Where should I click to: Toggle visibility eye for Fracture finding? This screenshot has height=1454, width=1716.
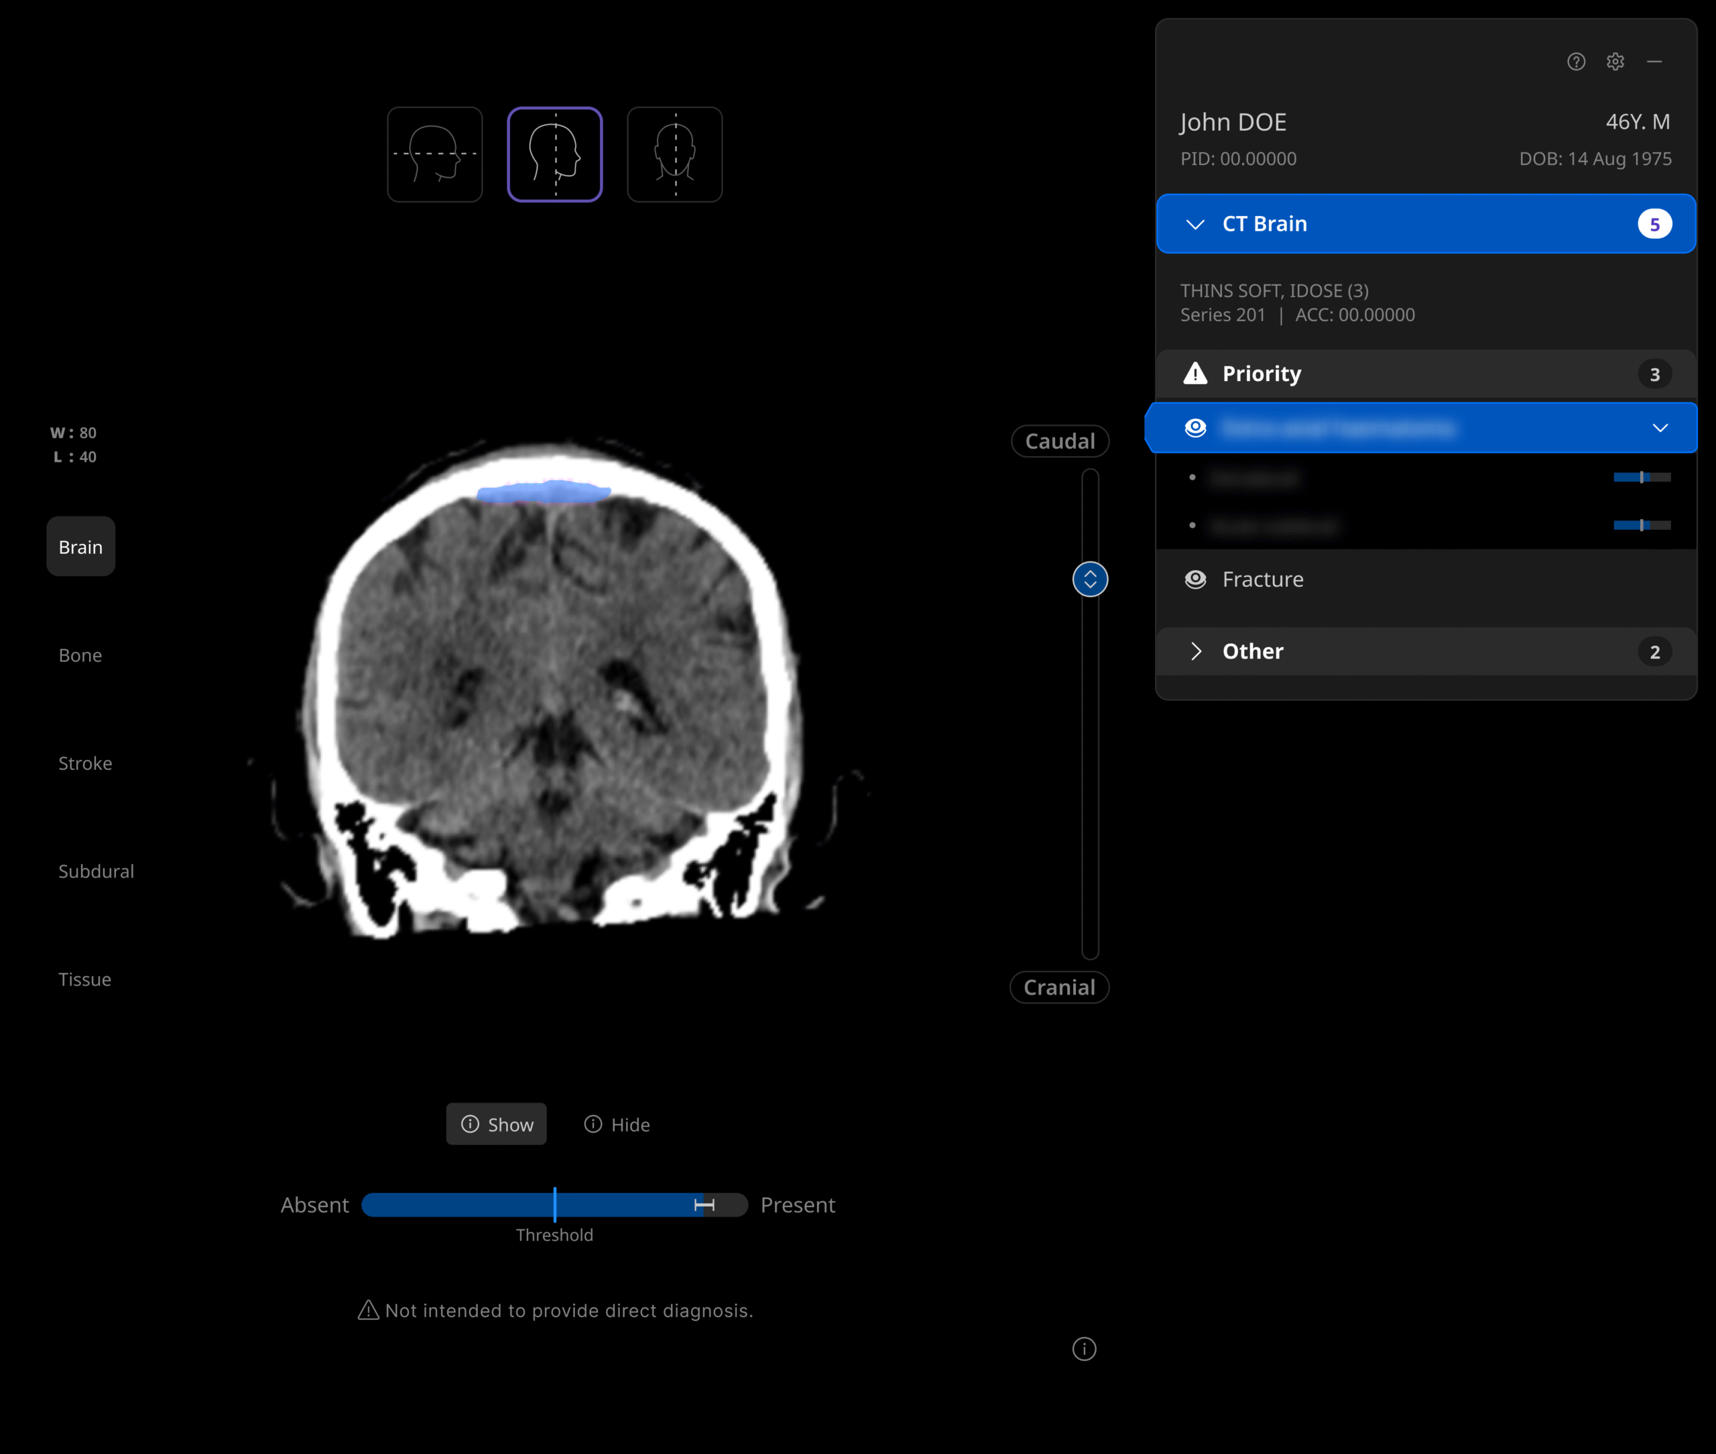1195,579
